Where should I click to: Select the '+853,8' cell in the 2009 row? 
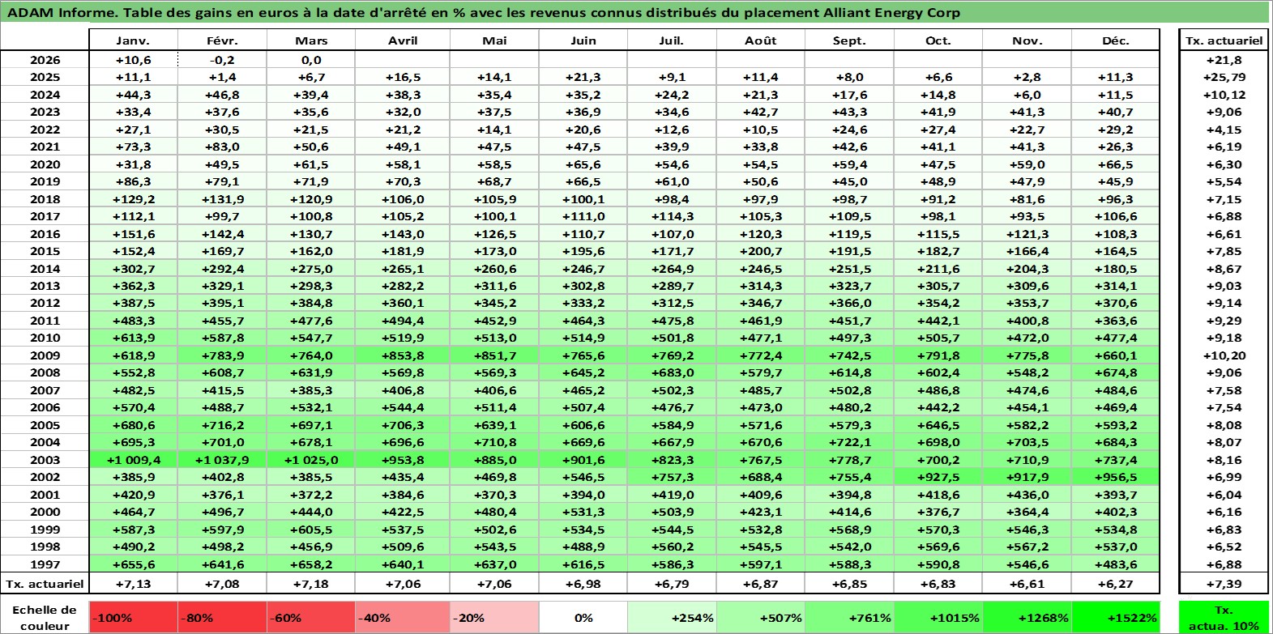coord(403,355)
